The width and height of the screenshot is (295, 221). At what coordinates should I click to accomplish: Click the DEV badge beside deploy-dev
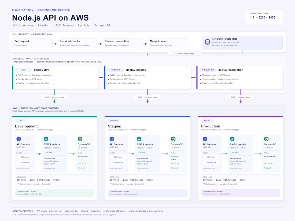pyautogui.click(x=23, y=70)
